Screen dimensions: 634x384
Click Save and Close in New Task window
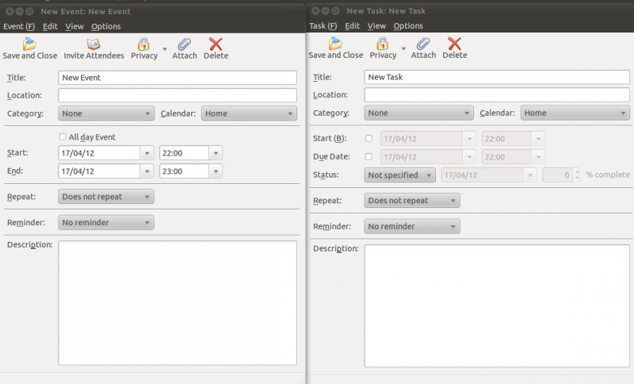click(335, 48)
